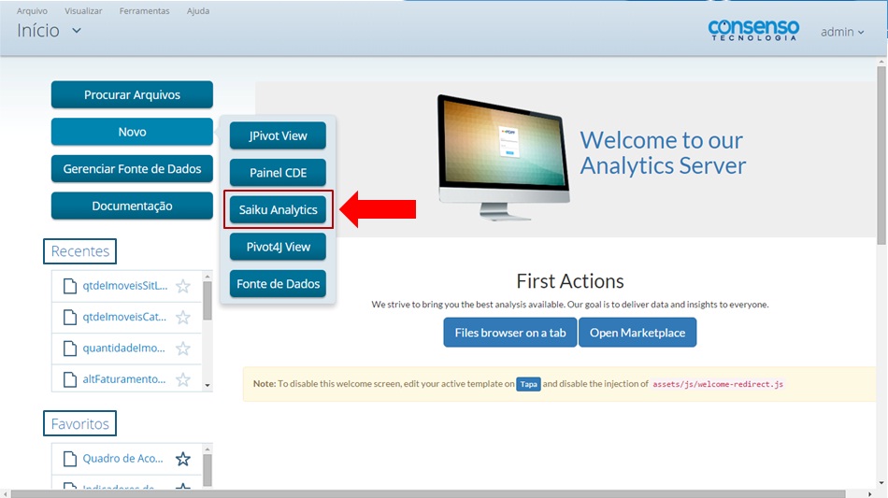The image size is (888, 498).
Task: Expand the Início perspective dropdown
Action: (x=77, y=31)
